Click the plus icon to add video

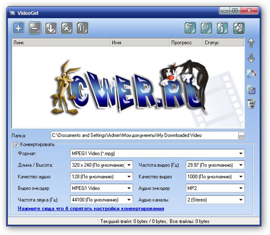(x=19, y=28)
